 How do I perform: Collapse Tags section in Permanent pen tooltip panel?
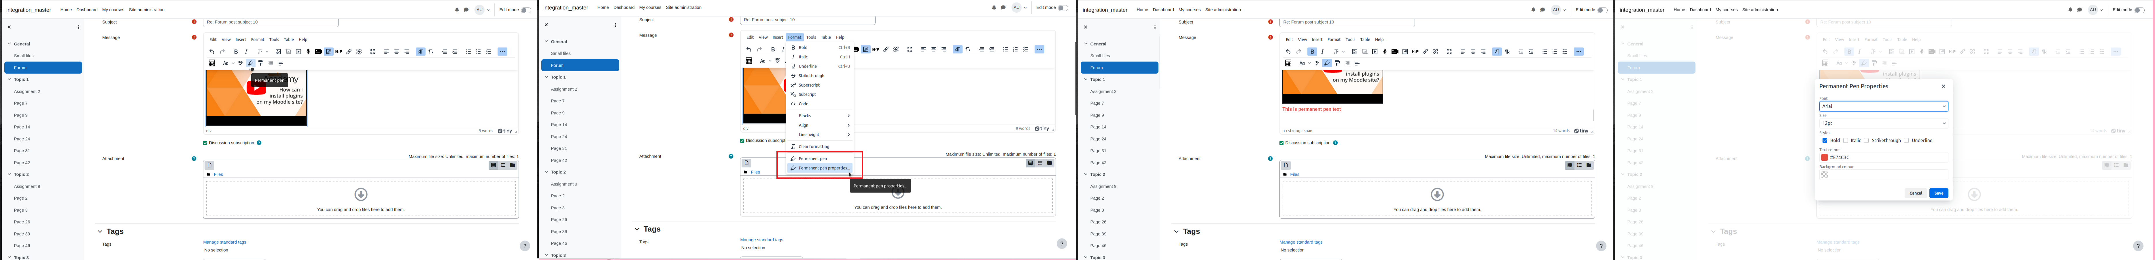point(100,232)
